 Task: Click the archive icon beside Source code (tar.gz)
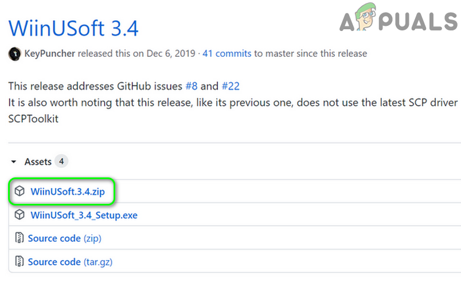click(x=20, y=262)
